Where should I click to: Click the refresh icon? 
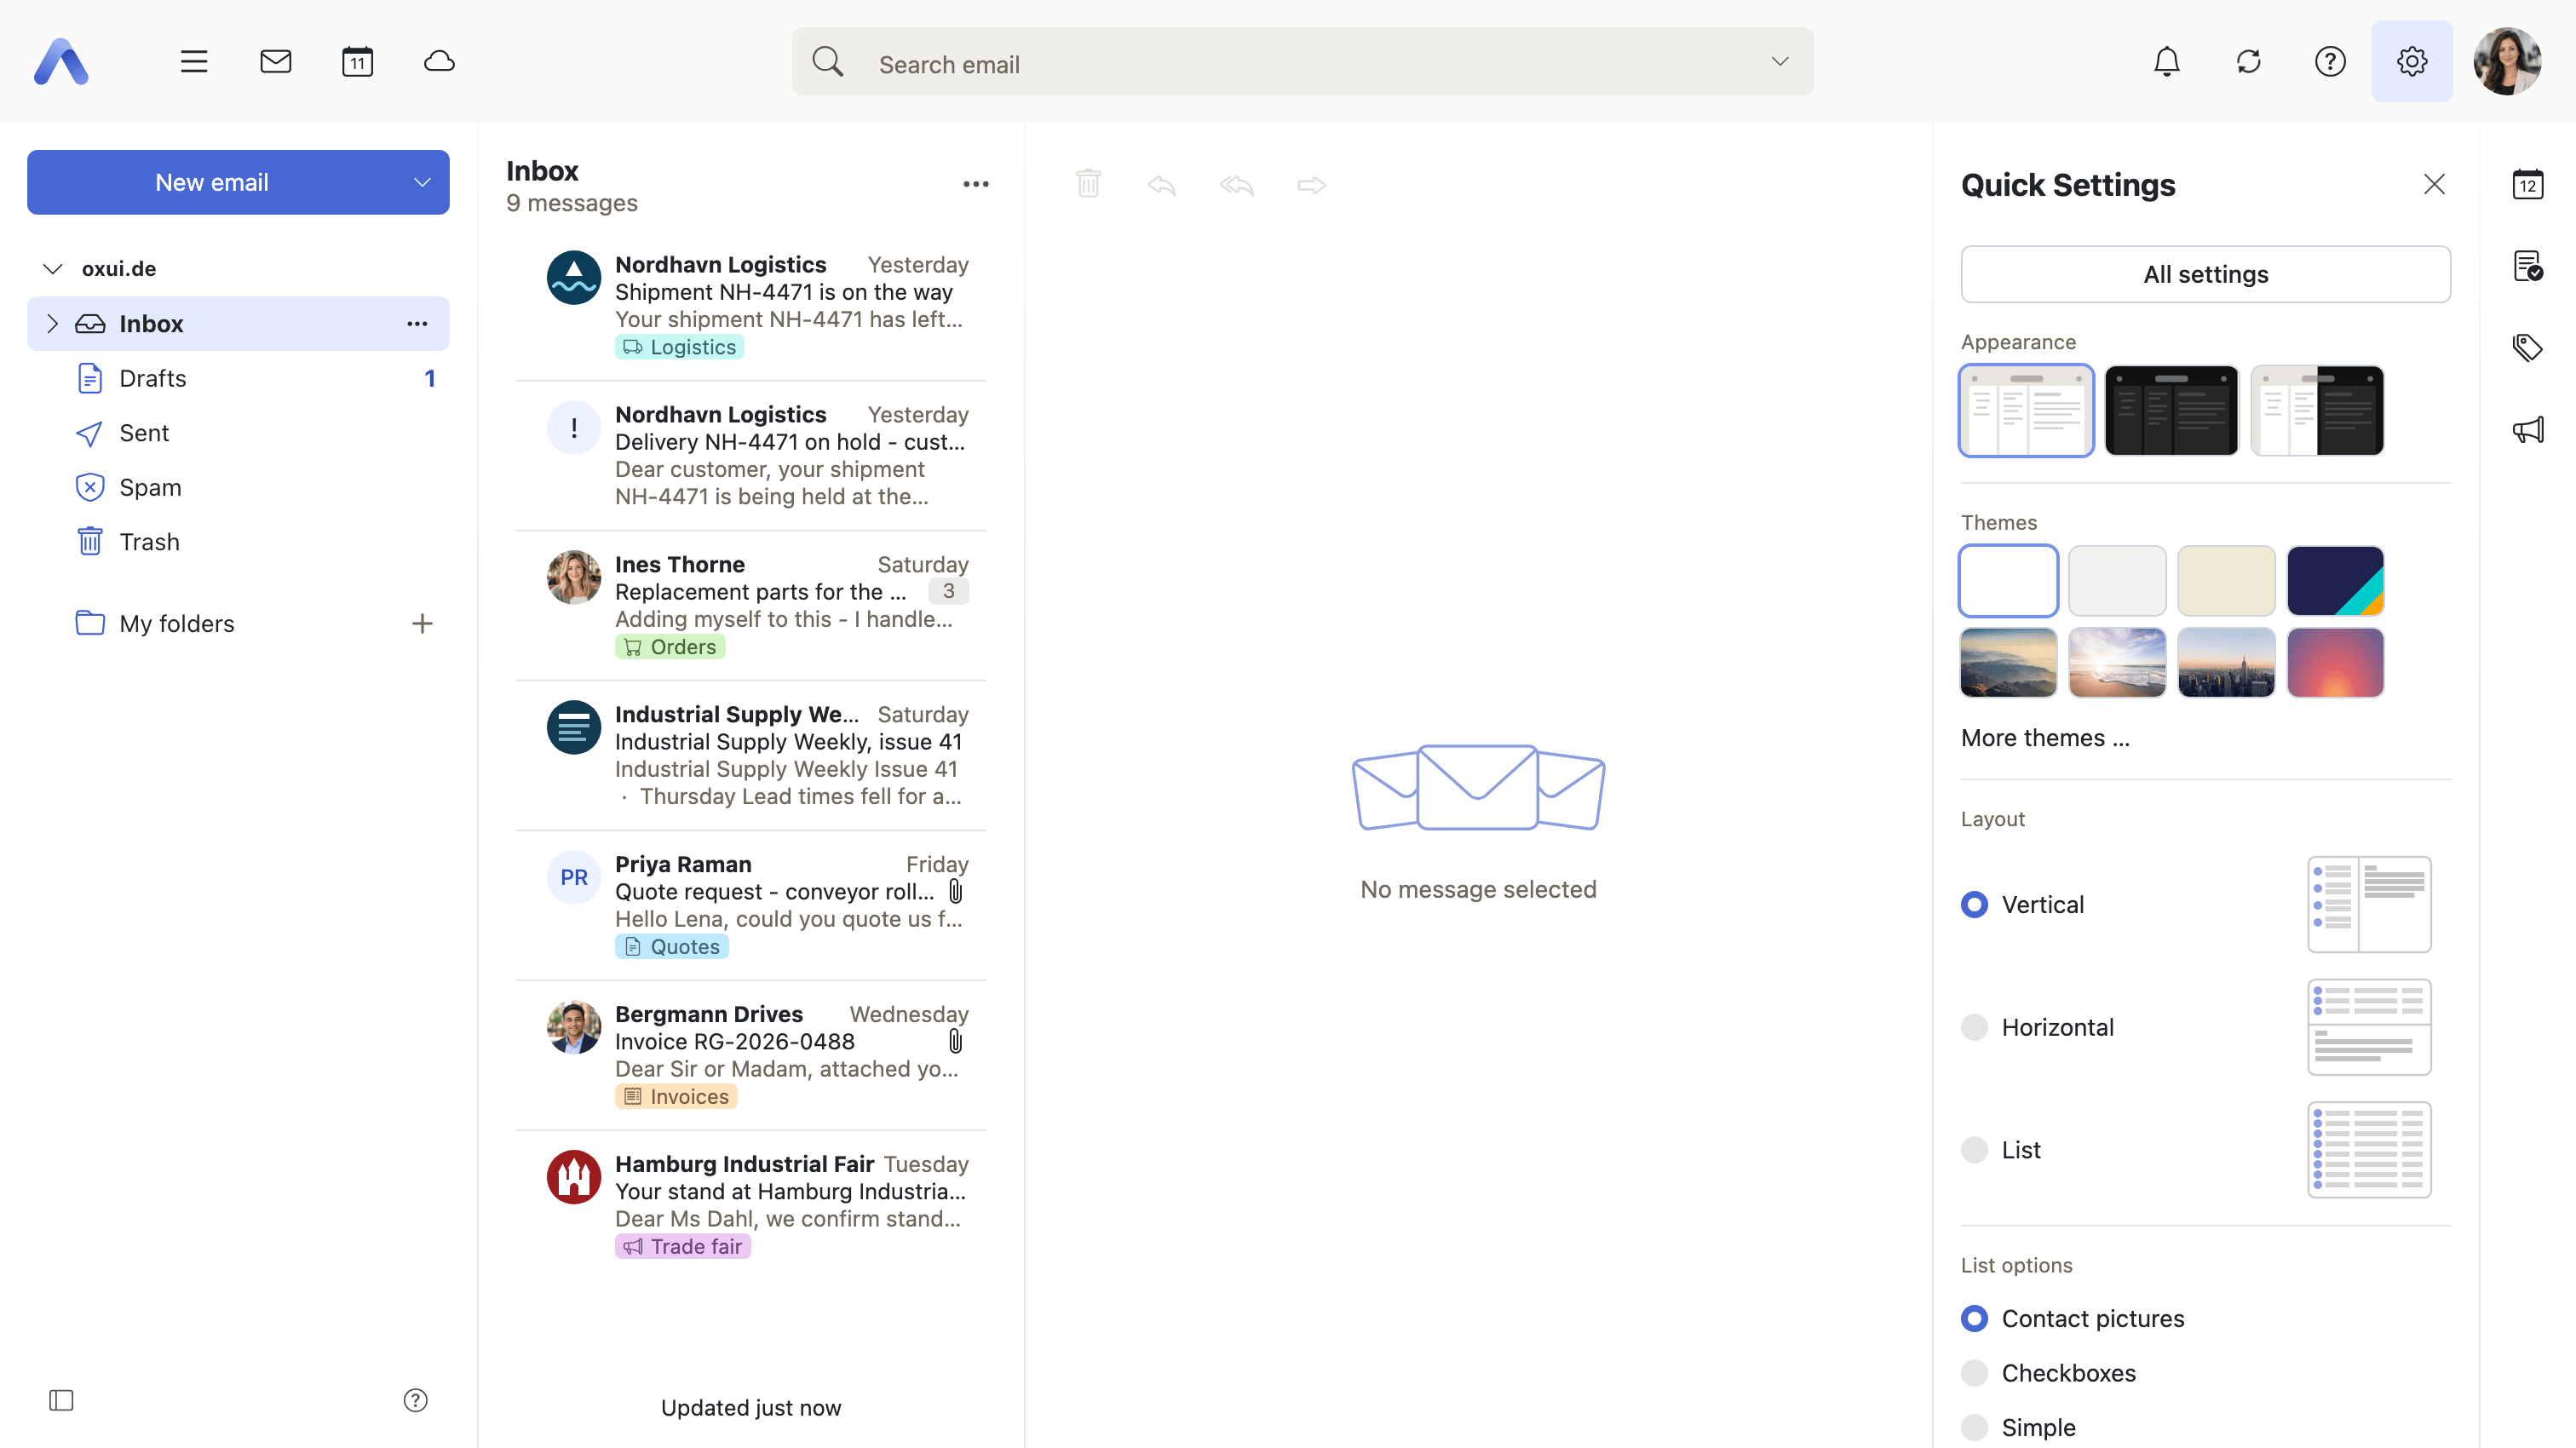point(2248,62)
